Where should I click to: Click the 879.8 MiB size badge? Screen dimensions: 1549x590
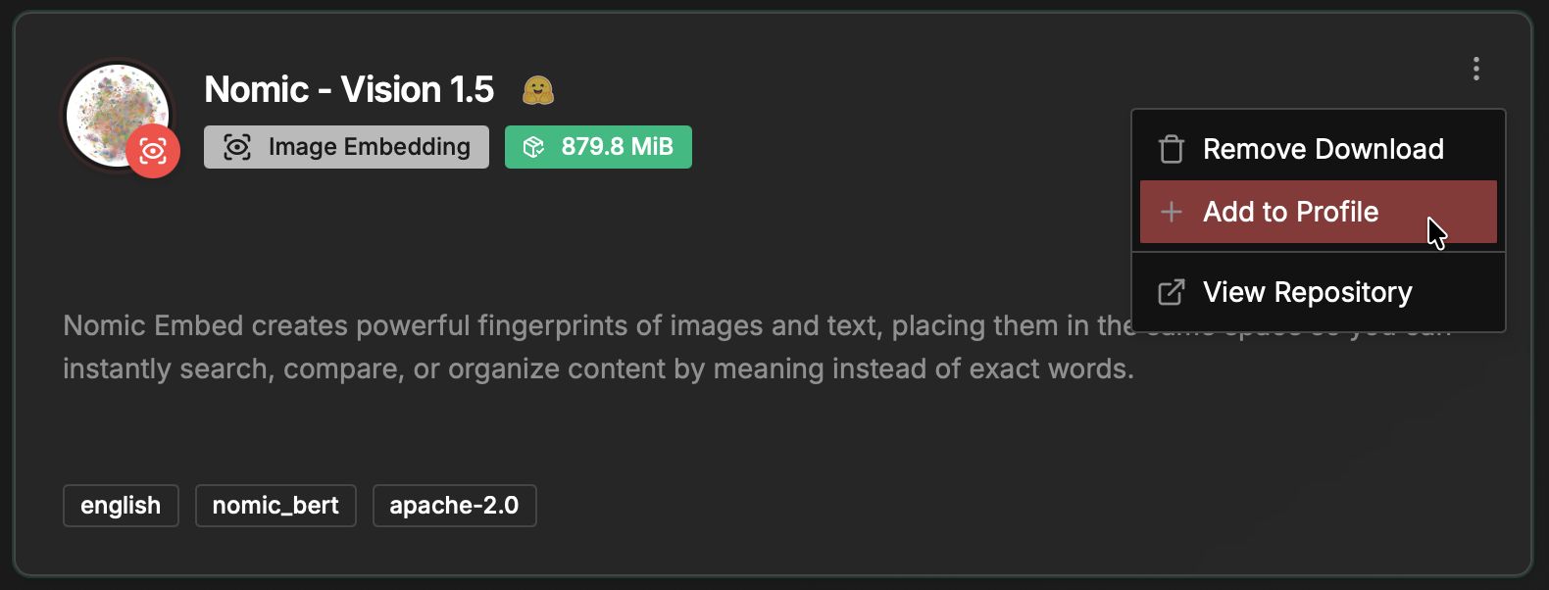tap(598, 146)
